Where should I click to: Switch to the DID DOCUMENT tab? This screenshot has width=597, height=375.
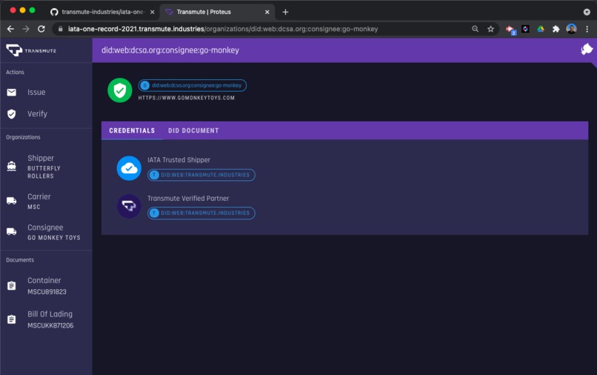193,130
